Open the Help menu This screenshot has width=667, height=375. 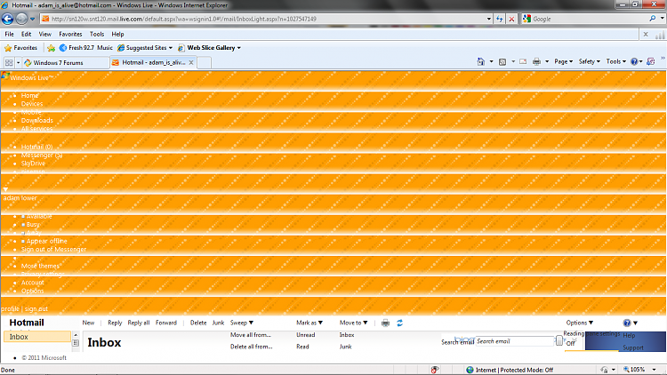[x=117, y=34]
